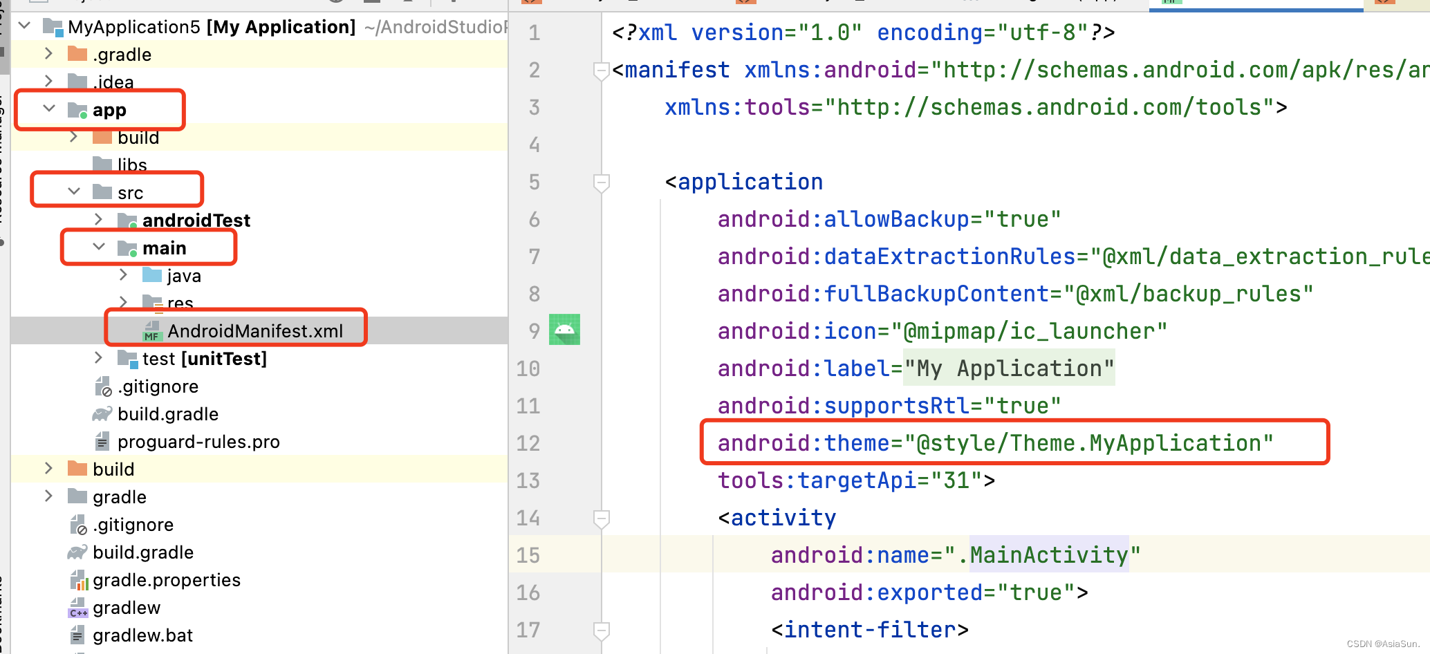Click .MainActivity name value
This screenshot has width=1430, height=654.
1049,555
